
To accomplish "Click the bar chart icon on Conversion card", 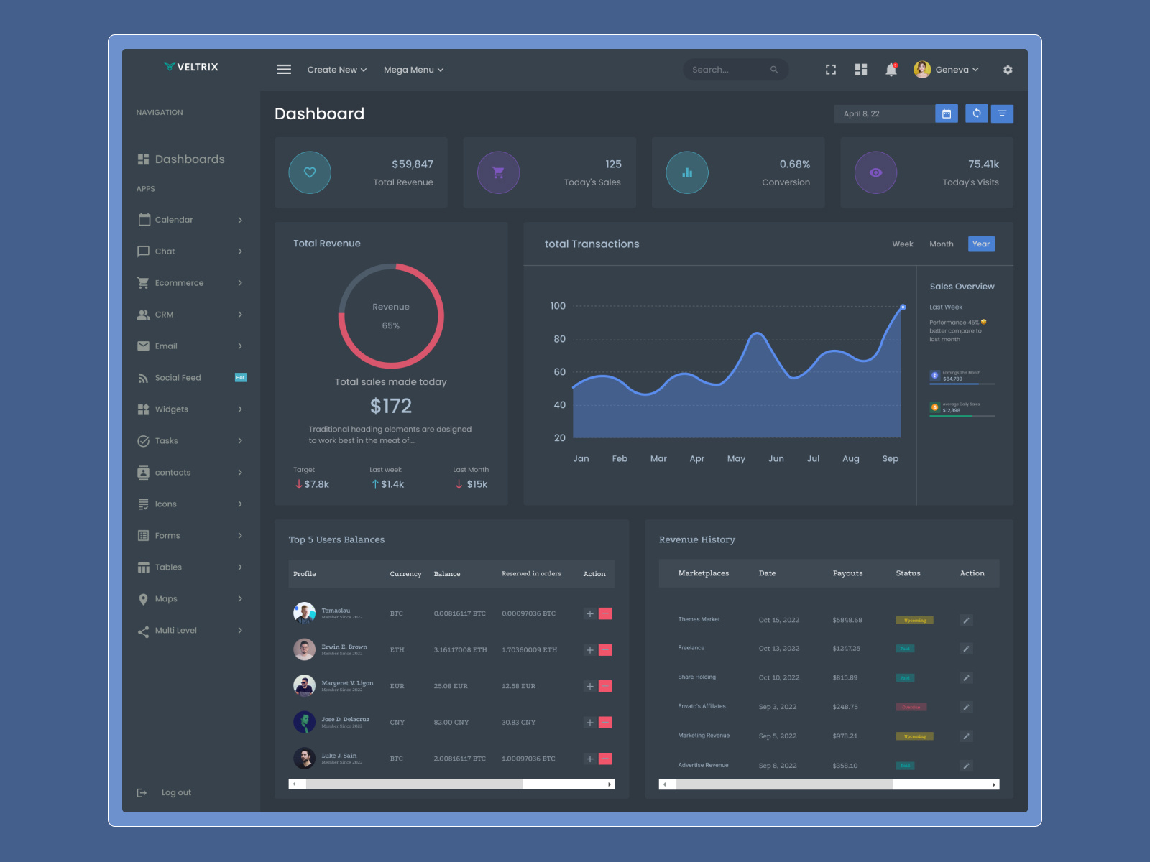I will click(687, 172).
